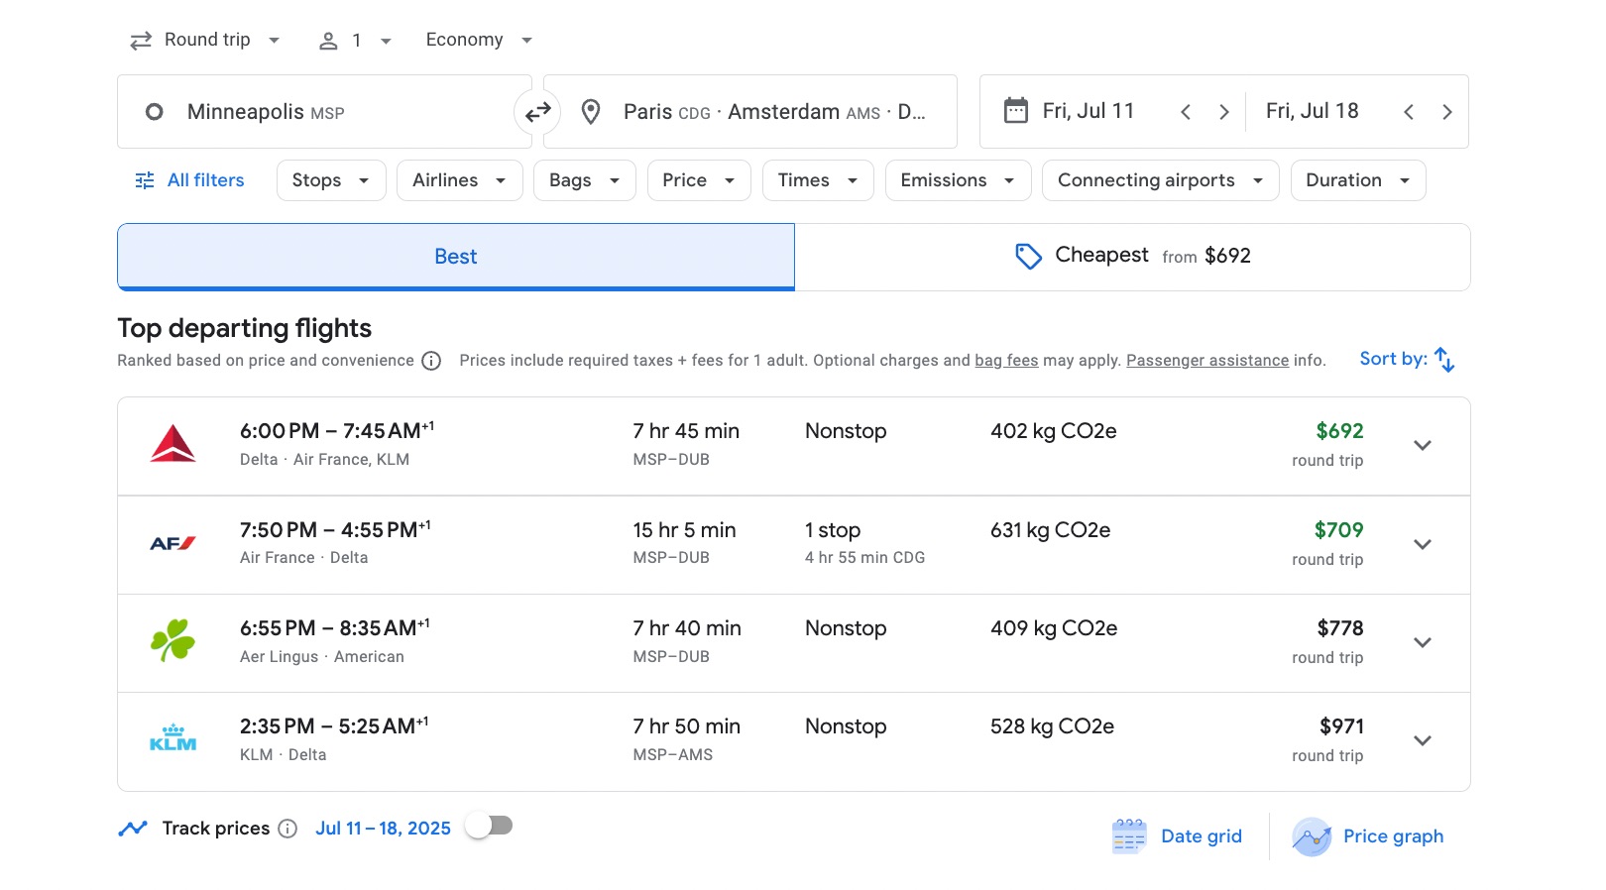Open the calendar icon next to Fri, Jul 11
The width and height of the screenshot is (1606, 890).
pyautogui.click(x=1016, y=110)
